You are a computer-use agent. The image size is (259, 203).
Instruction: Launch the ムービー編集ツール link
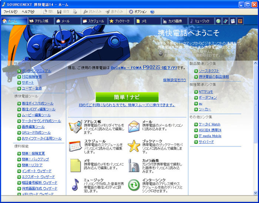pyautogui.click(x=36, y=115)
